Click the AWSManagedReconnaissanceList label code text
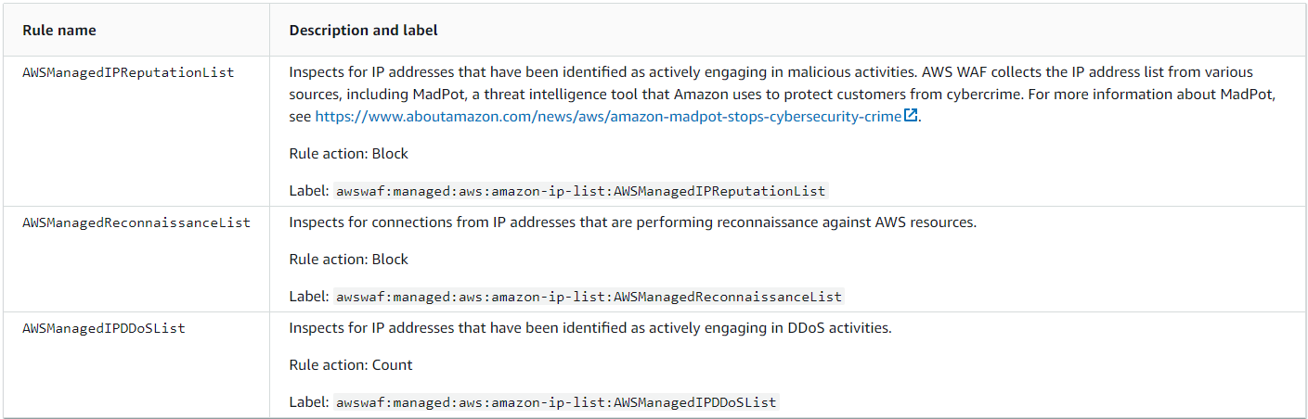Screen dimensions: 1308x419 click(x=589, y=298)
